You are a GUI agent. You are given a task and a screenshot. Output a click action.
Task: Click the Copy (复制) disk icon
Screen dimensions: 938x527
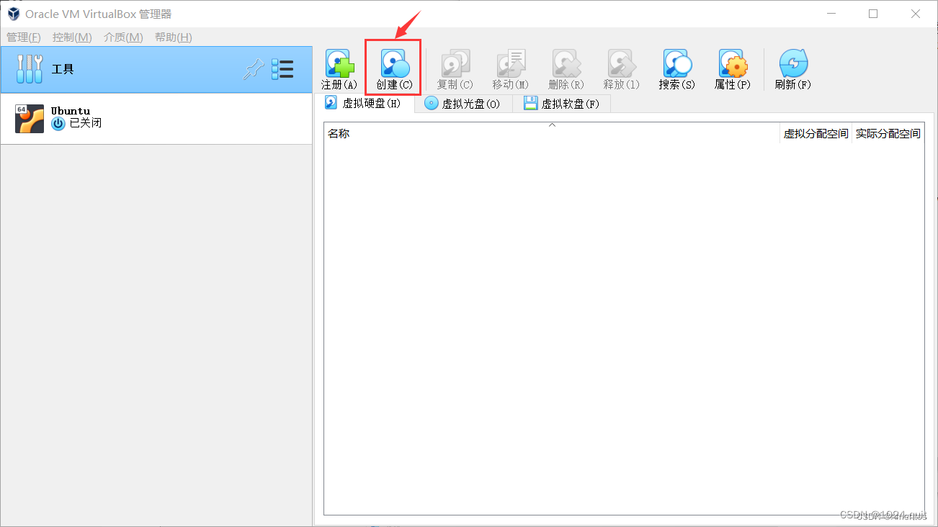coord(455,63)
